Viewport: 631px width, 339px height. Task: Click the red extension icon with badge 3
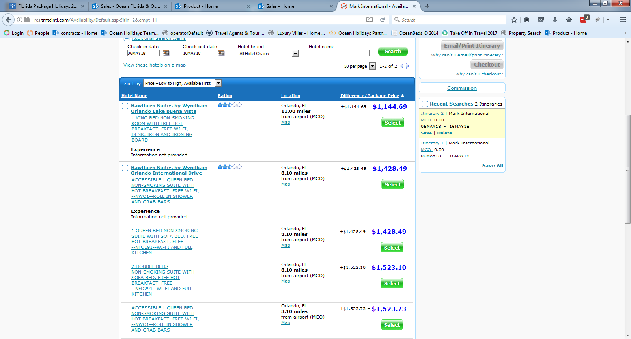pos(584,19)
